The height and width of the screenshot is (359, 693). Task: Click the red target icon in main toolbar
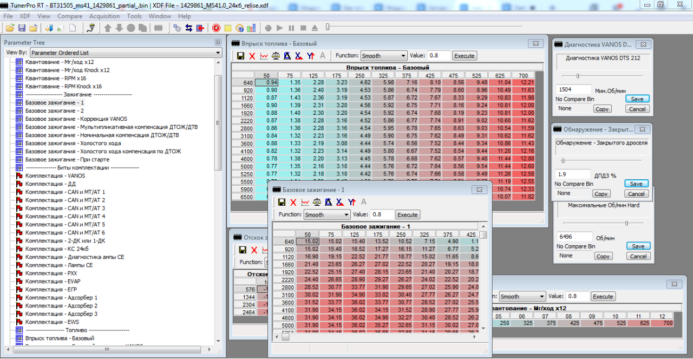tap(216, 28)
